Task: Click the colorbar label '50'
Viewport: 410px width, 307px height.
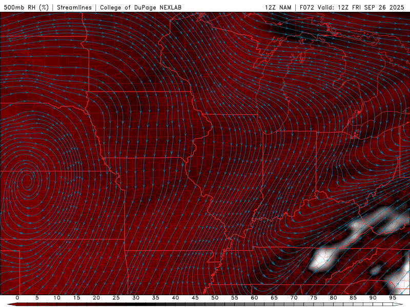Action: coord(215,298)
